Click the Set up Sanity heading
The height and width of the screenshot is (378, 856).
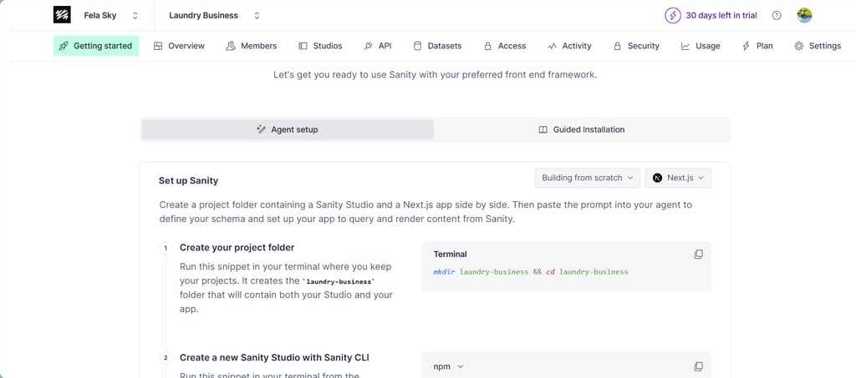(x=188, y=181)
